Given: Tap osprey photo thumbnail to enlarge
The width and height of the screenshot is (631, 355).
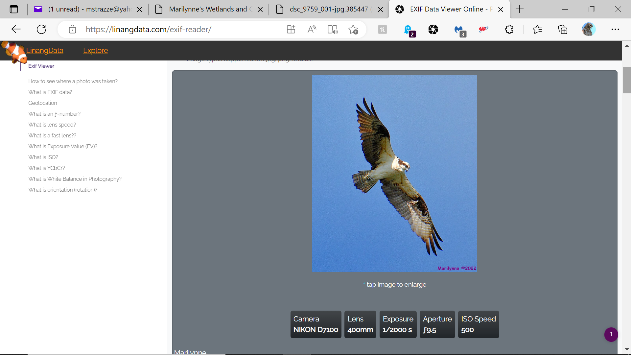Looking at the screenshot, I should click(x=394, y=173).
